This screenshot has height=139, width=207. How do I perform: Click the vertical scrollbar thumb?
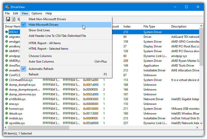(201, 47)
